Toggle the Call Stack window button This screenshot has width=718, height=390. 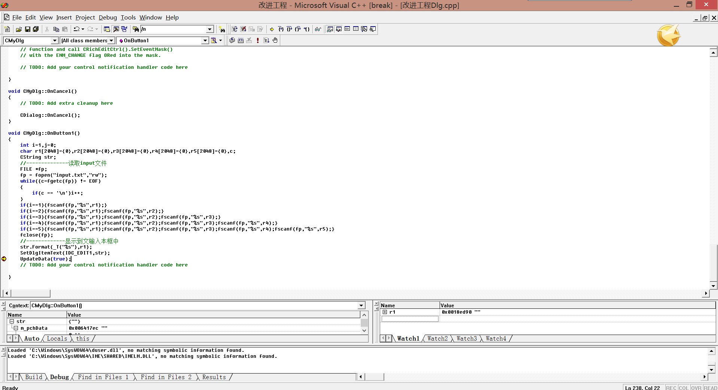pyautogui.click(x=364, y=29)
